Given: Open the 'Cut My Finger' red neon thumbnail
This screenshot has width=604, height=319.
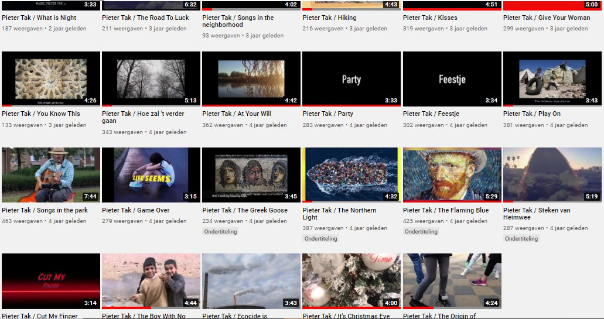Looking at the screenshot, I should tap(51, 281).
